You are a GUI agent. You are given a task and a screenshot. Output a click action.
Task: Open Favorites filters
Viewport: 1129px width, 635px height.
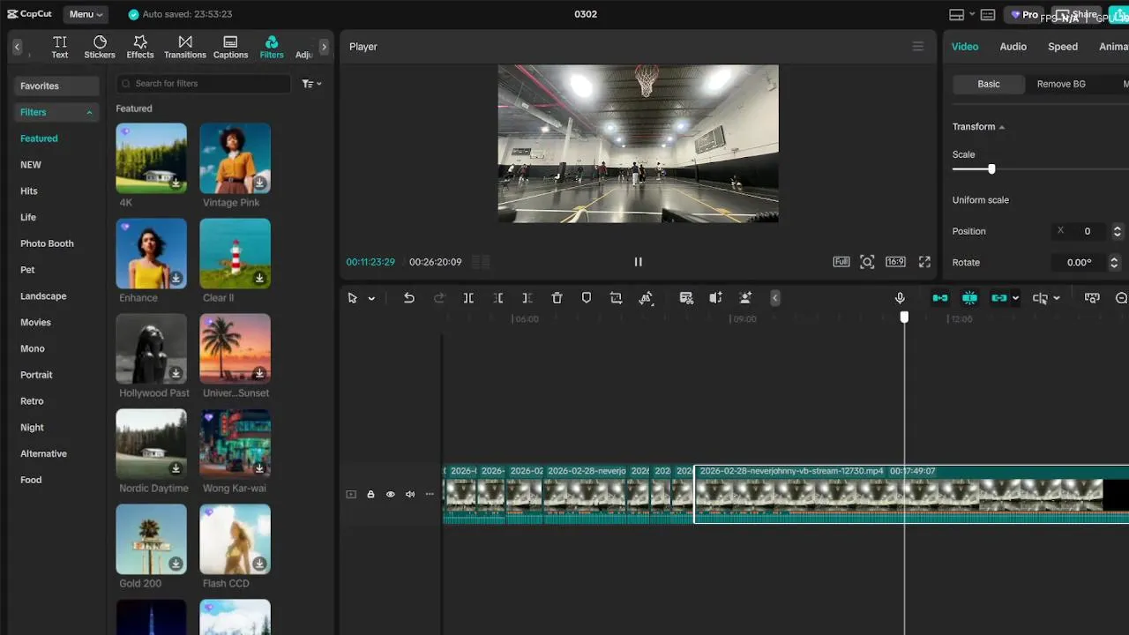[x=56, y=86]
